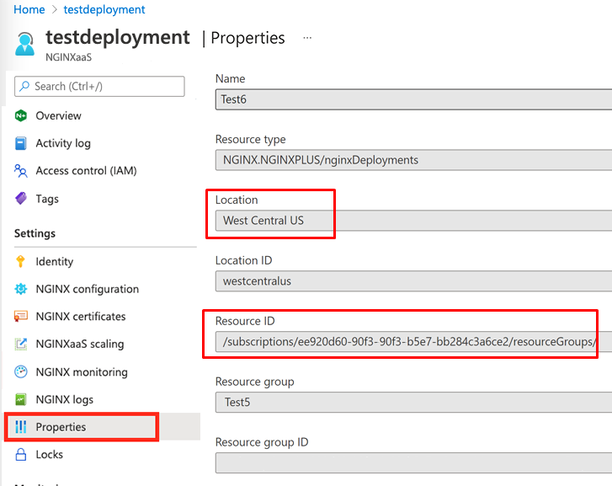The image size is (612, 486).
Task: Click the Locks padlock icon
Action: tap(21, 455)
